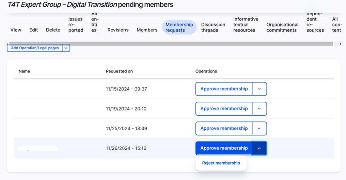Viewport: 346px width, 180px height.
Task: Approve membership requested on 11/15/2024
Action: click(224, 89)
